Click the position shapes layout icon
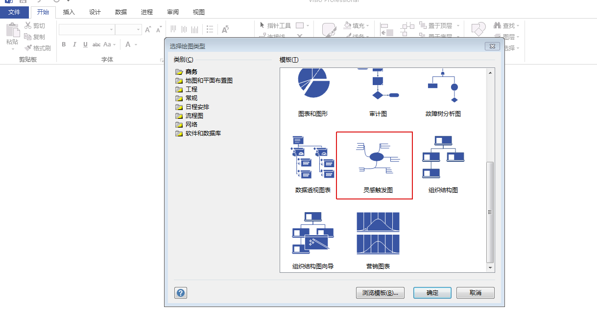This screenshot has height=330, width=597. [x=407, y=29]
